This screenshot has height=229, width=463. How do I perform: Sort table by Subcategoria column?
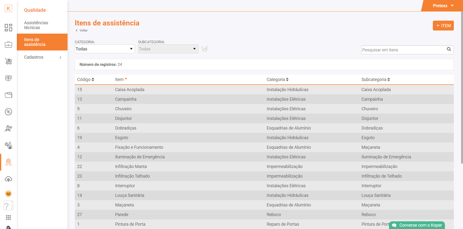pos(376,80)
